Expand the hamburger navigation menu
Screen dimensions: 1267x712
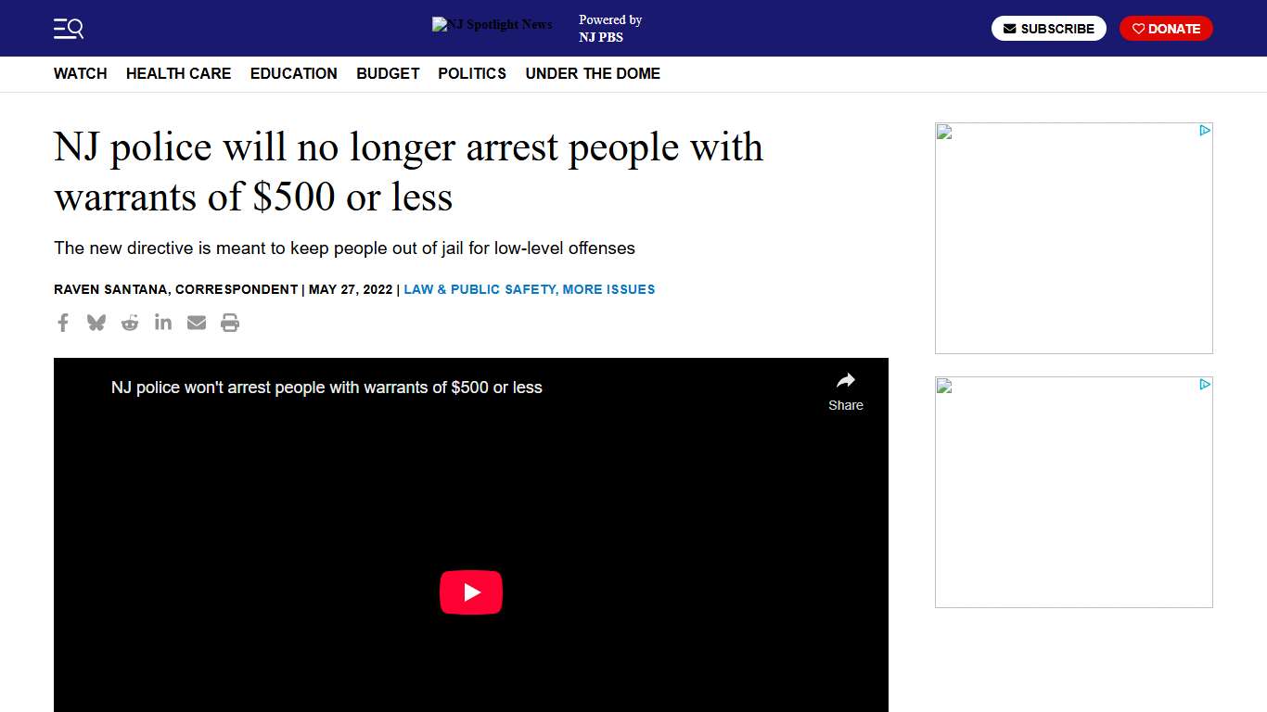69,29
